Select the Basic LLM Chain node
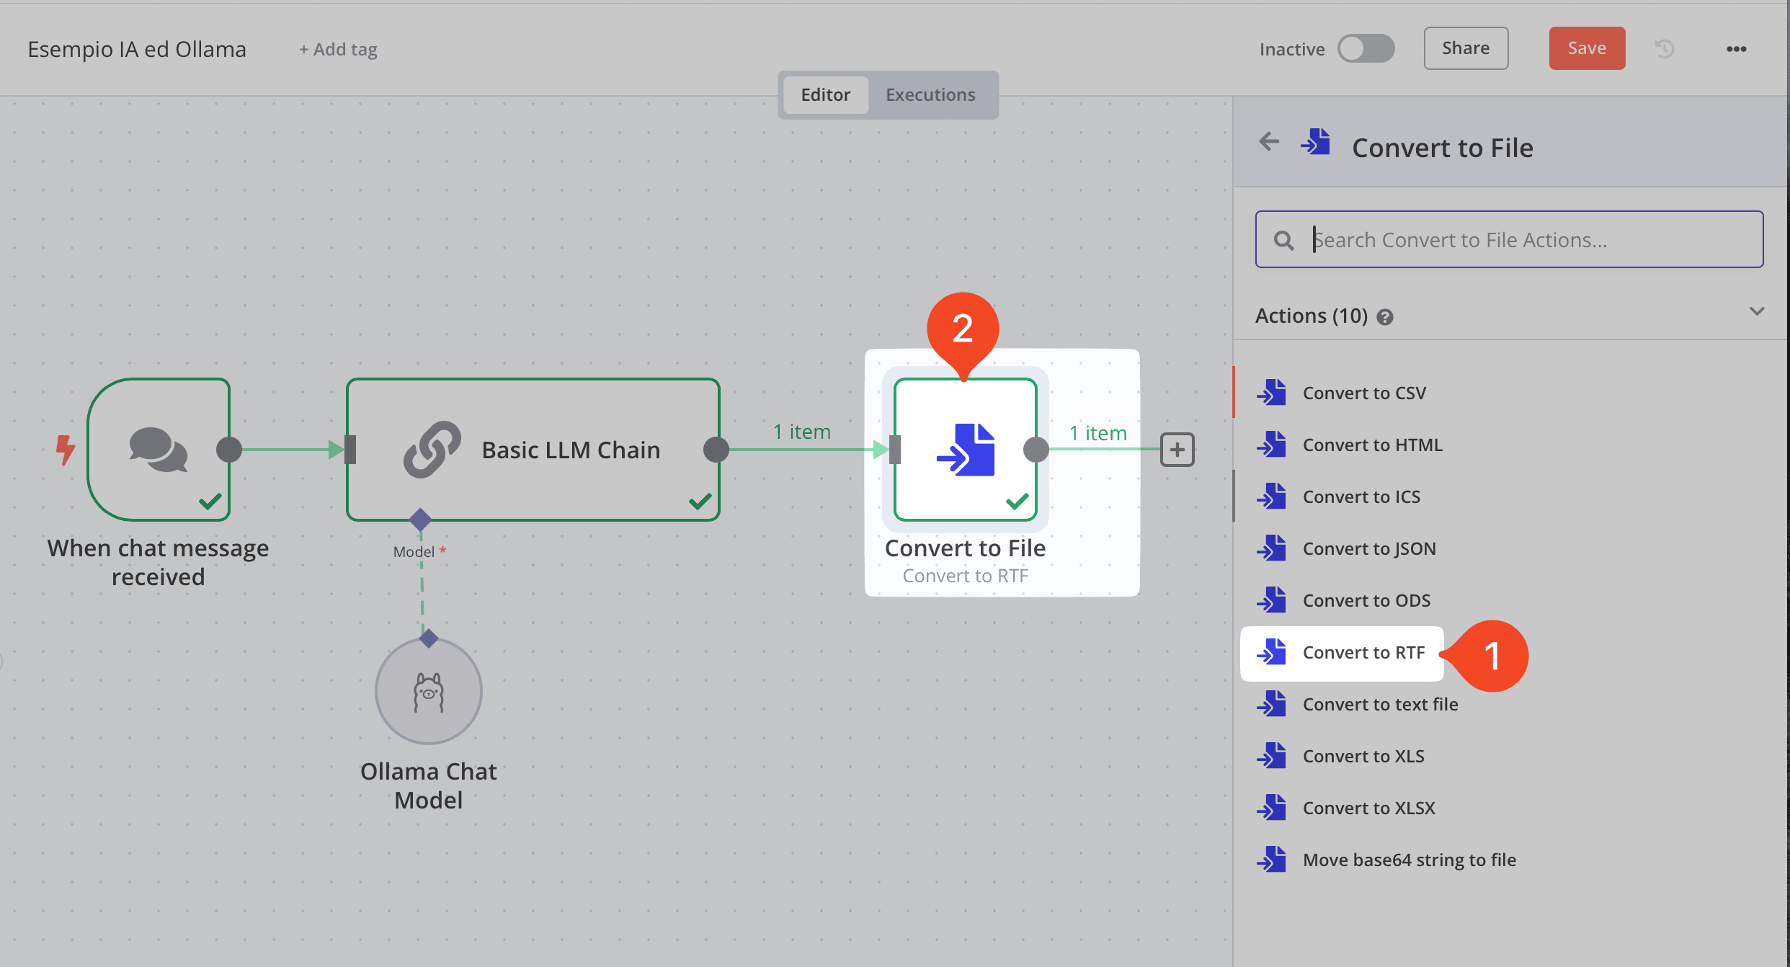This screenshot has width=1790, height=967. [533, 449]
